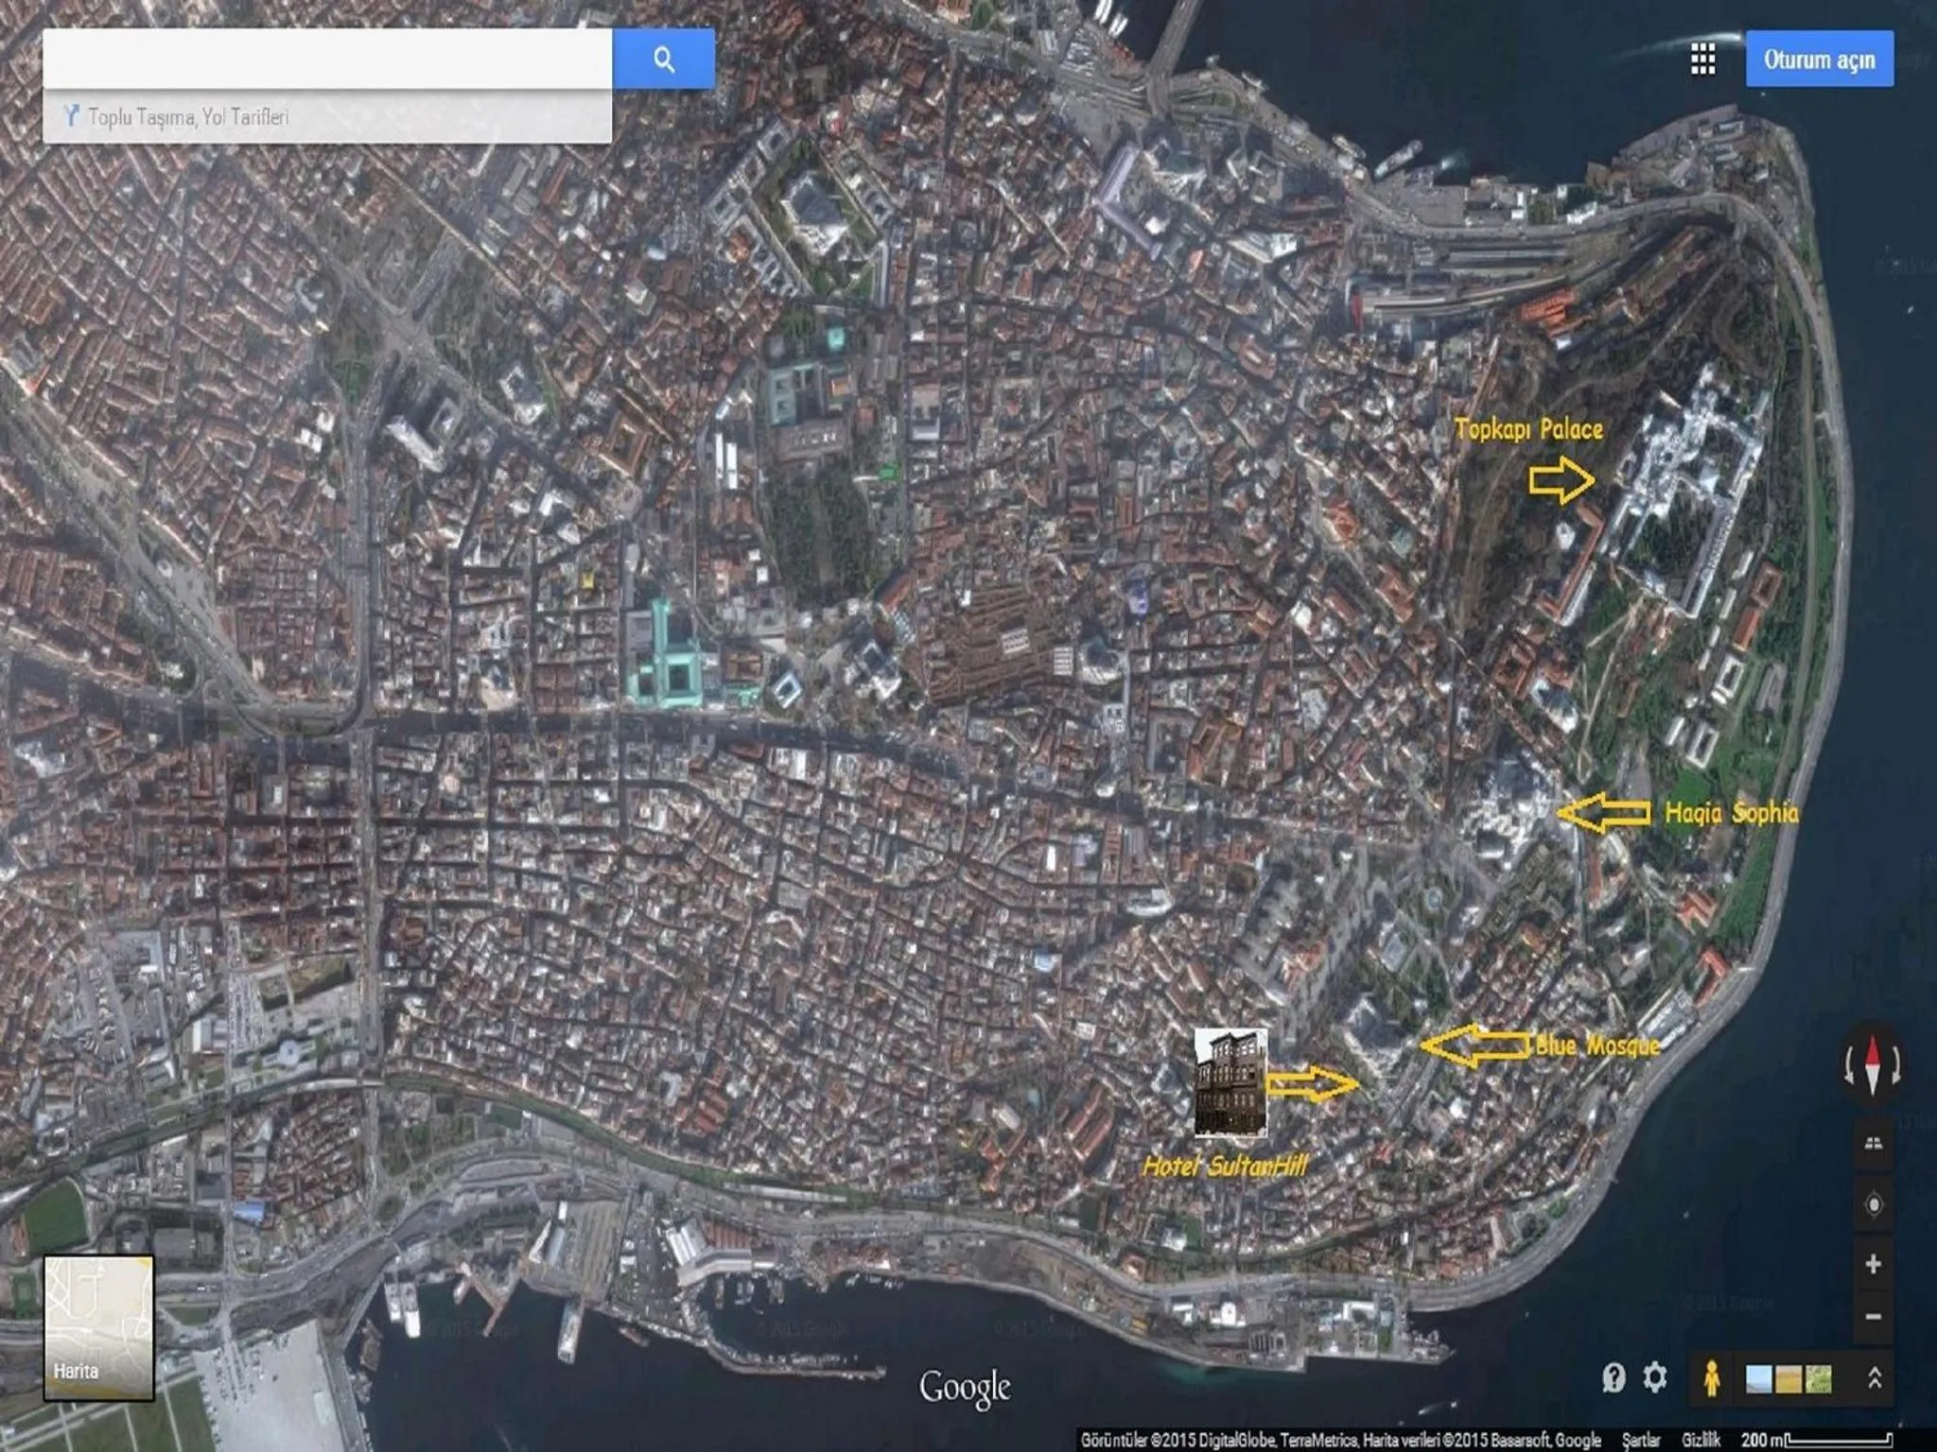Open the Gizlilik privacy link

(x=1700, y=1440)
